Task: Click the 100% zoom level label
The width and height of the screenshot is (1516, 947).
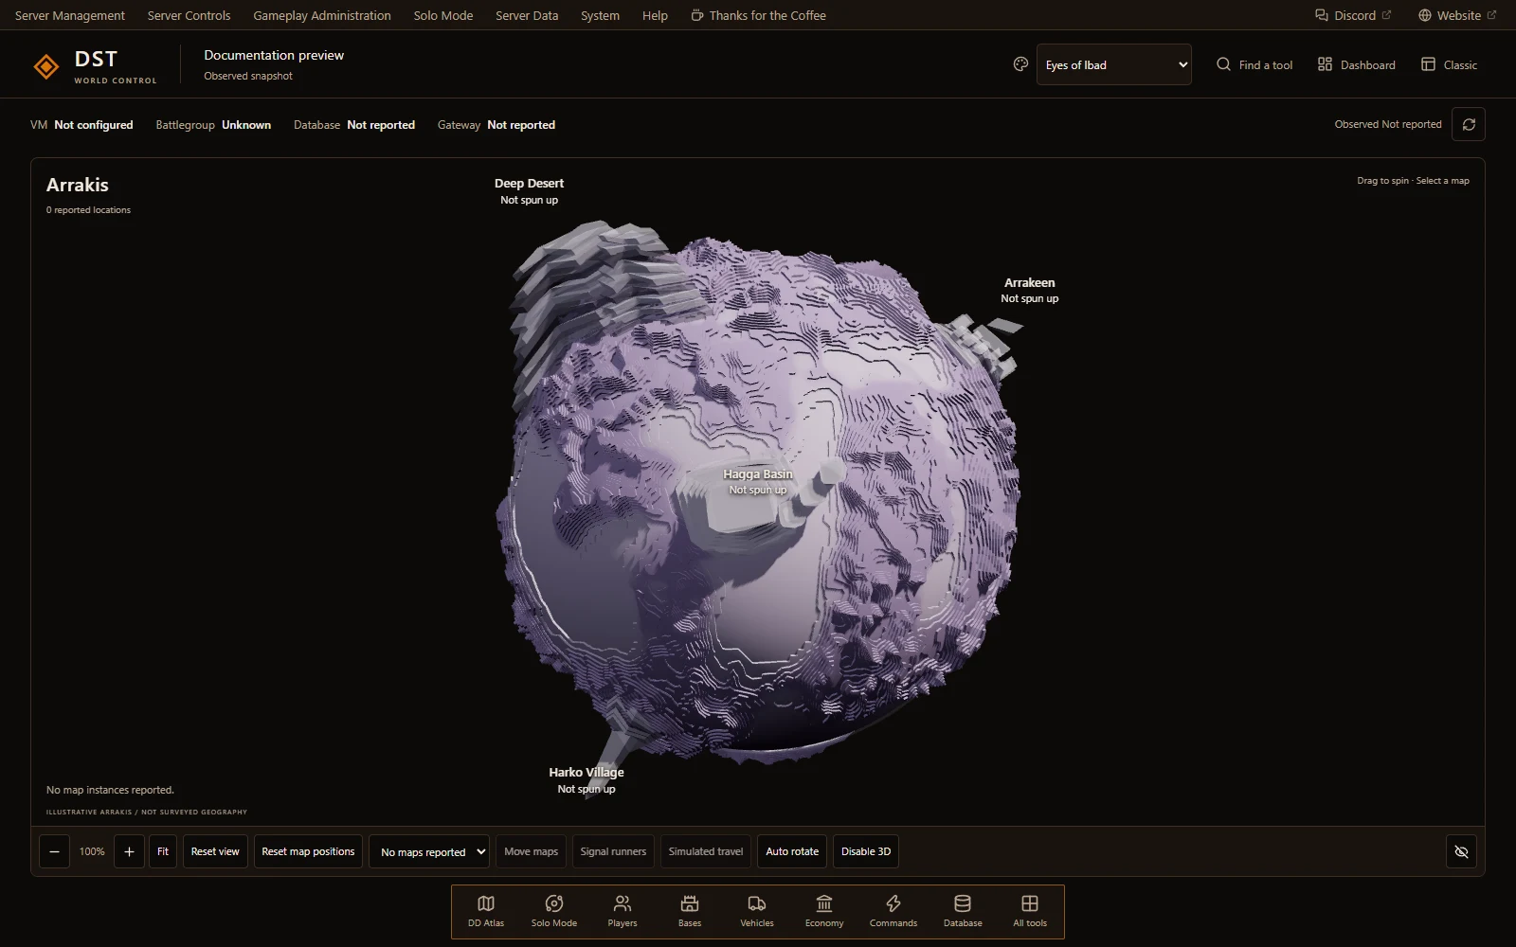Action: [x=92, y=851]
